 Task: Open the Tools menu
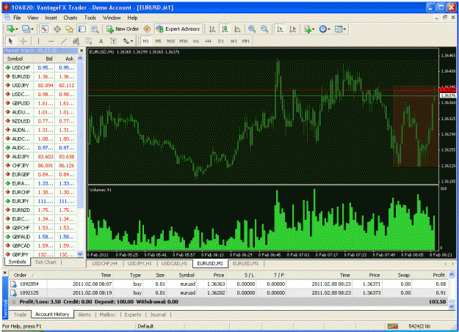coord(90,18)
